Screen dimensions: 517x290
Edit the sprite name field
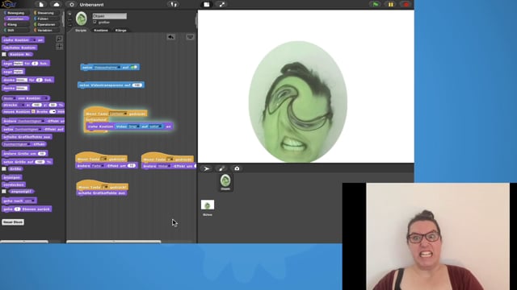point(110,16)
